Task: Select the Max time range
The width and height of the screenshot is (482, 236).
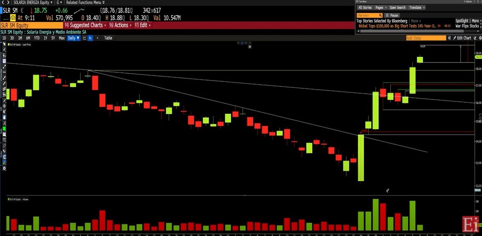Action: tap(62, 38)
